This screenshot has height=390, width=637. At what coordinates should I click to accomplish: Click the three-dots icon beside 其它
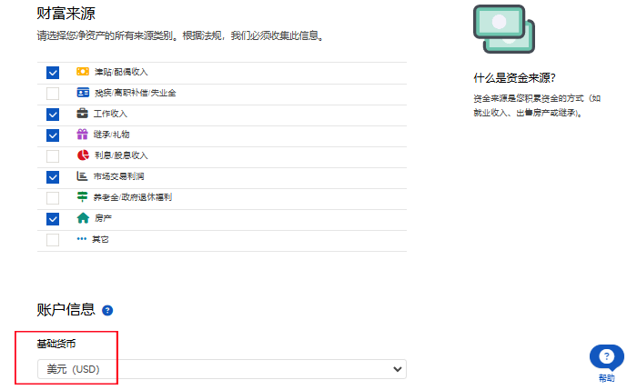point(82,239)
